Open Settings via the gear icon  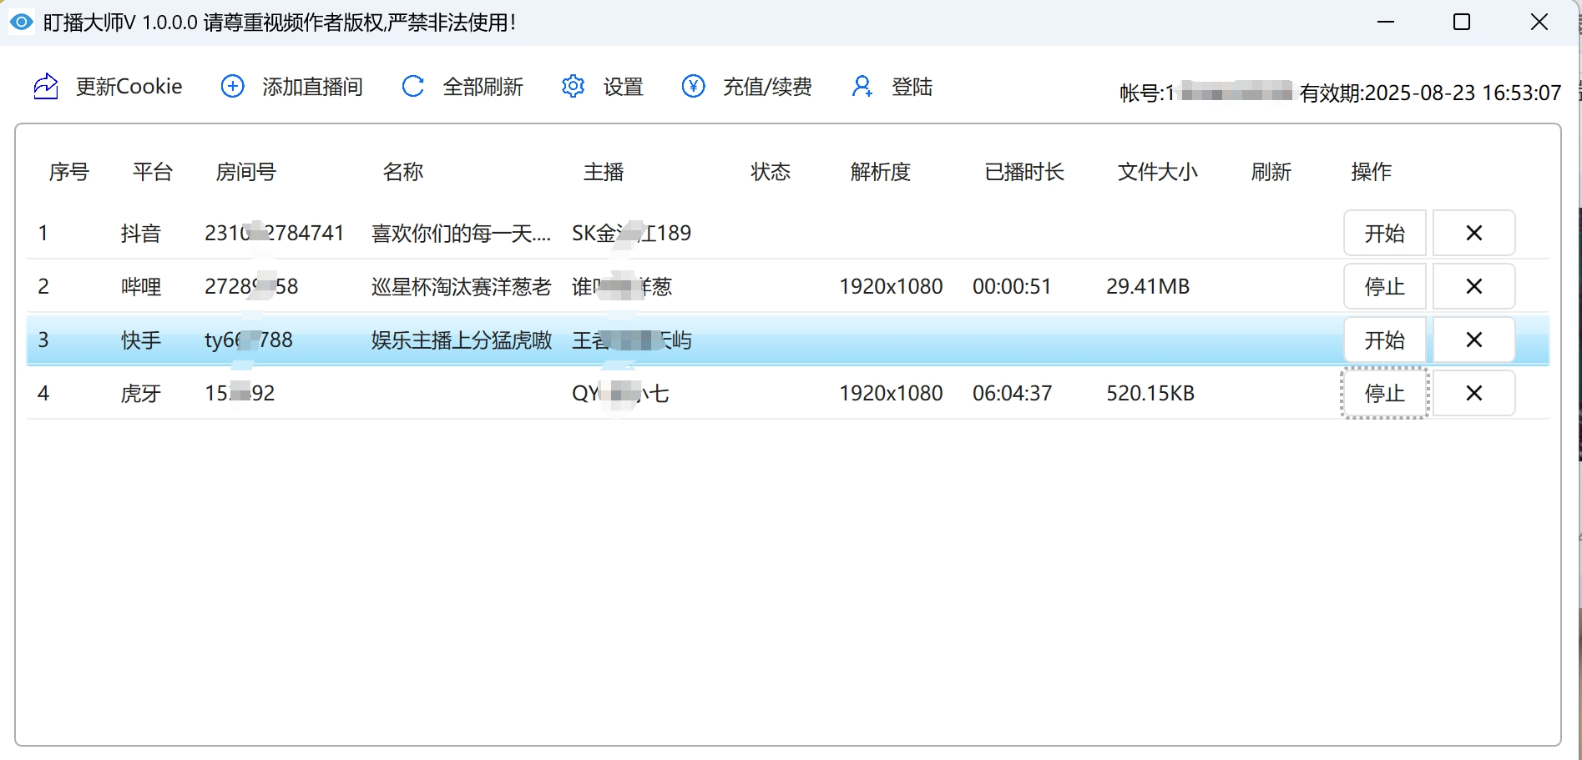(573, 87)
